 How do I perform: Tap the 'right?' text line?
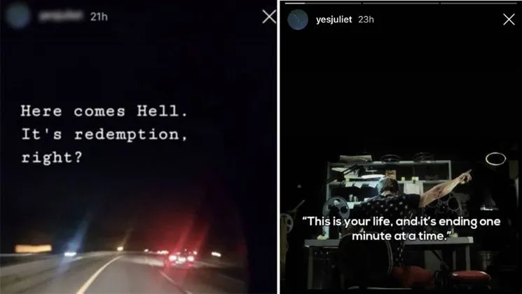52,157
